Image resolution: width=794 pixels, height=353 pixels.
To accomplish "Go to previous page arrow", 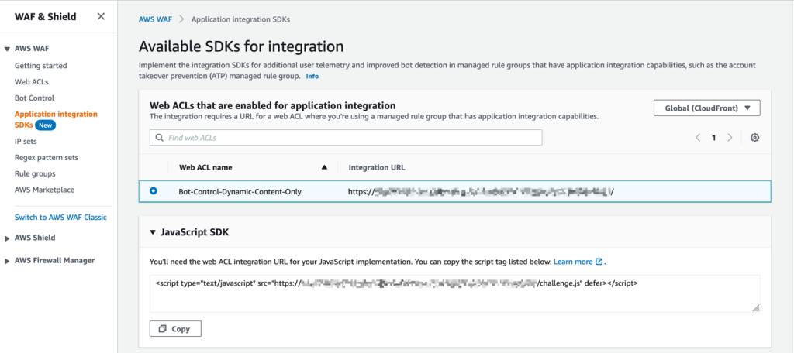I will (x=698, y=138).
